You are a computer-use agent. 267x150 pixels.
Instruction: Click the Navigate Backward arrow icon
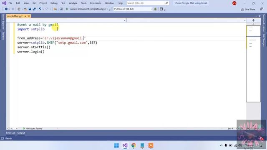pyautogui.click(x=6, y=9)
